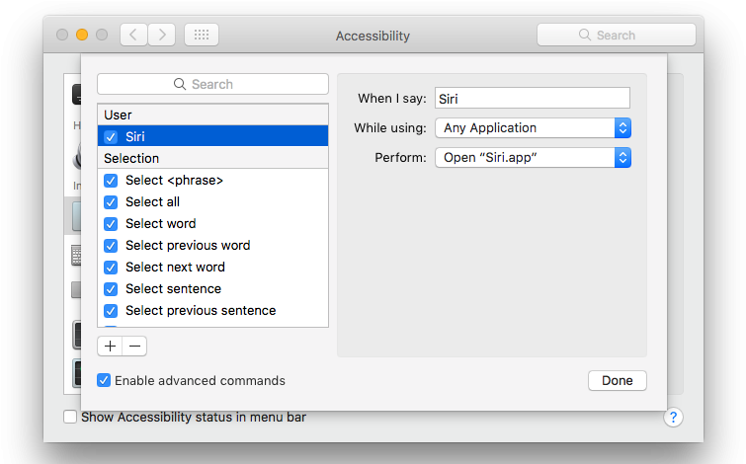746x464 pixels.
Task: Click the User group header
Action: [x=212, y=115]
